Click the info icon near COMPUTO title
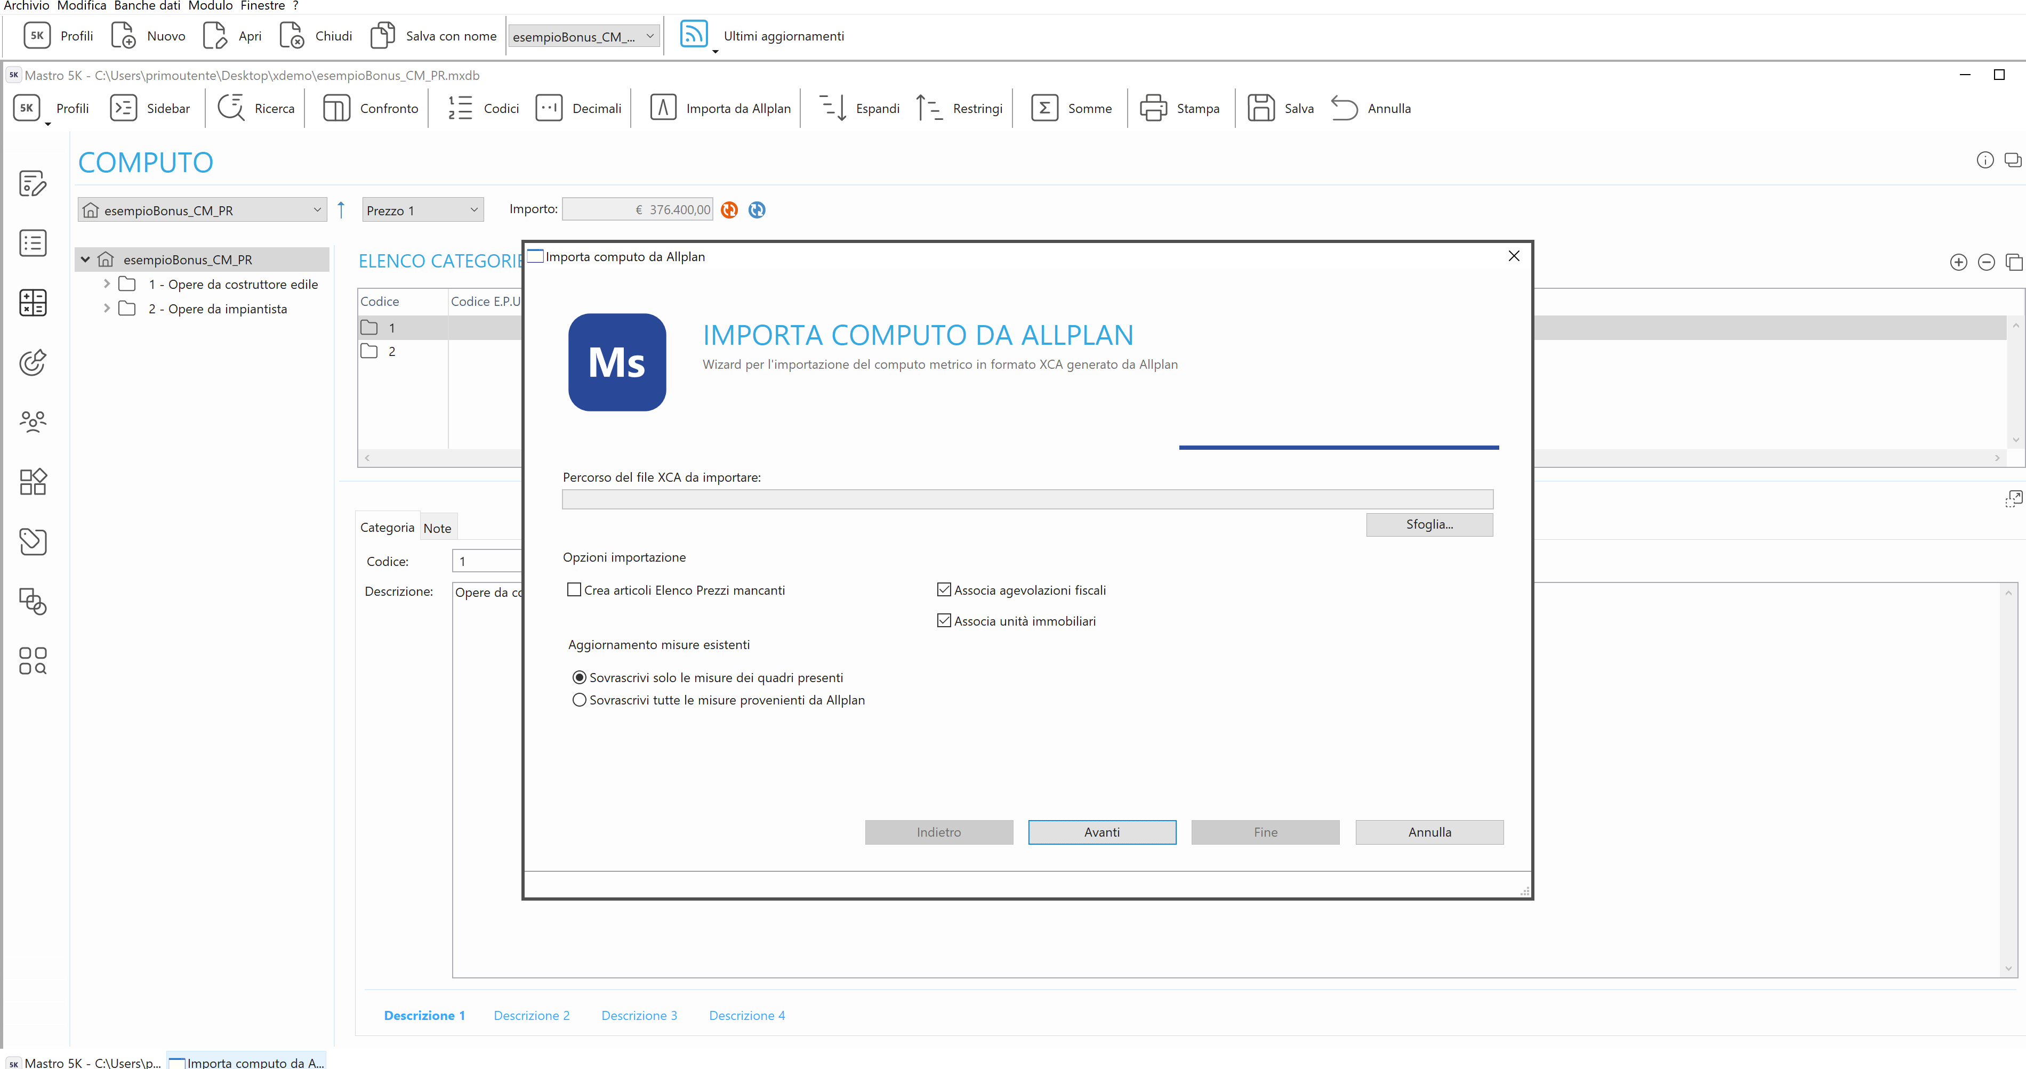The height and width of the screenshot is (1069, 2026). [1985, 160]
